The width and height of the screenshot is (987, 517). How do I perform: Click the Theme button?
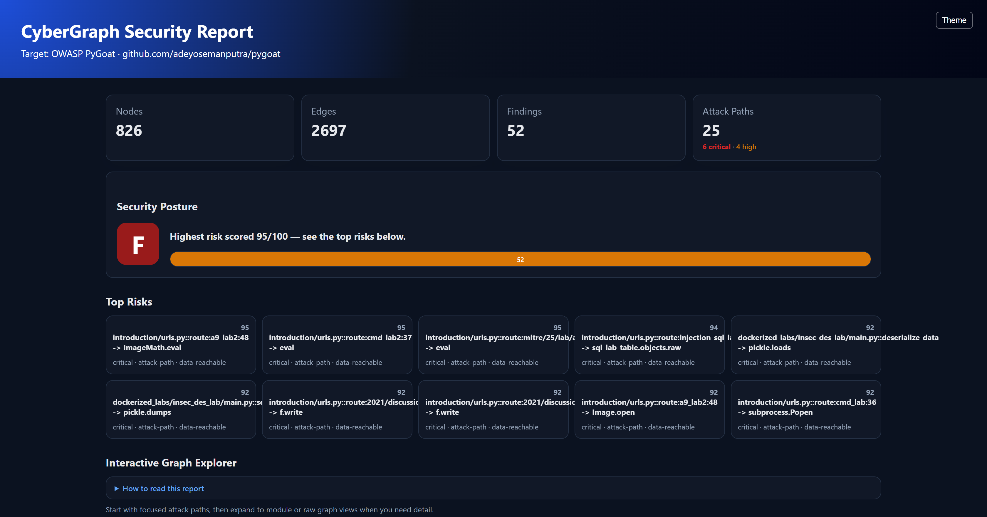click(954, 20)
